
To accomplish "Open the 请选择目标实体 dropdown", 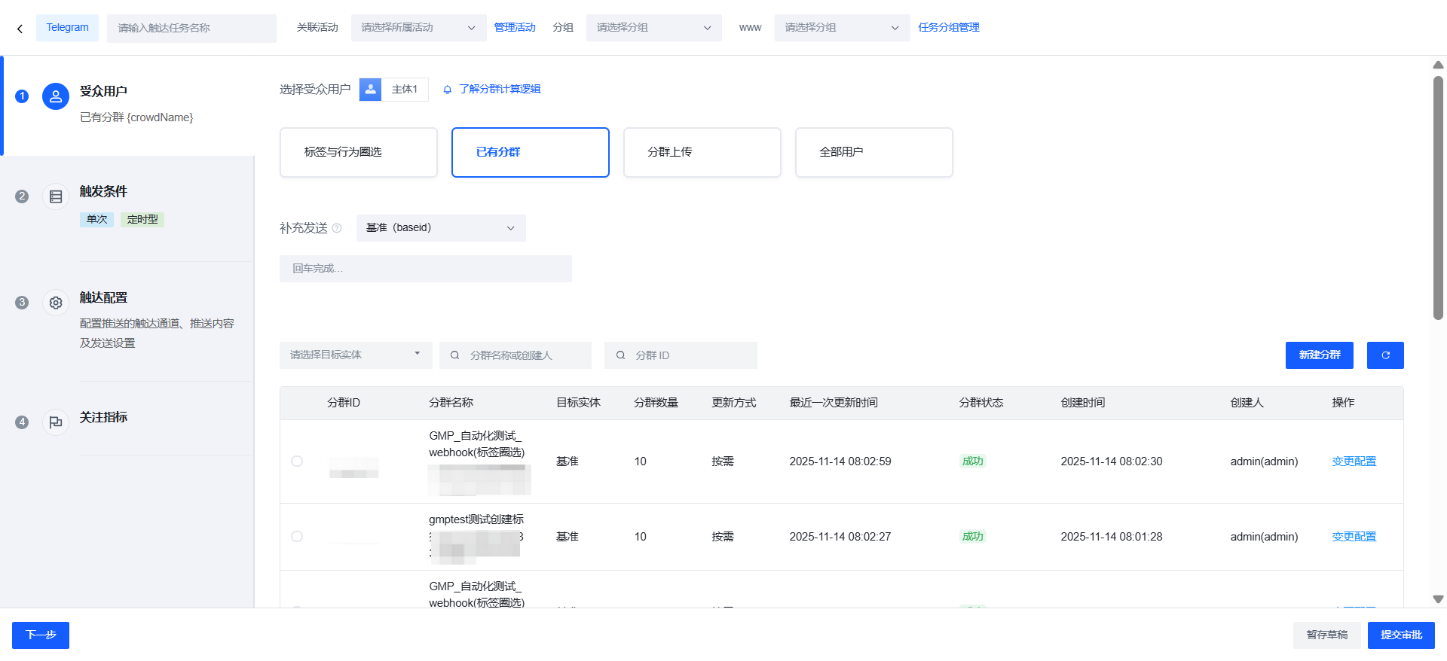I will [x=355, y=355].
